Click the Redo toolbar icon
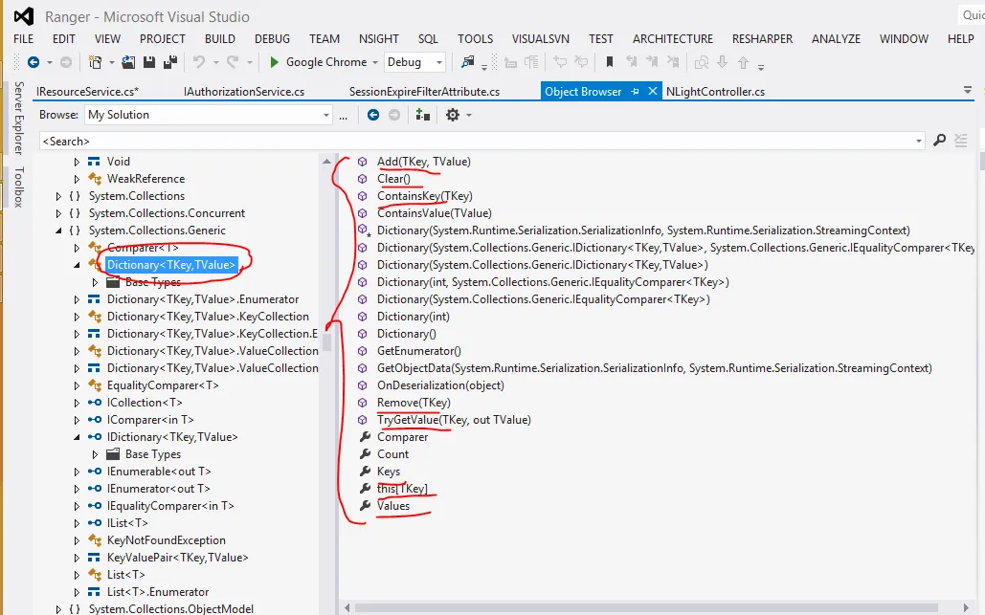Image resolution: width=985 pixels, height=615 pixels. click(233, 61)
